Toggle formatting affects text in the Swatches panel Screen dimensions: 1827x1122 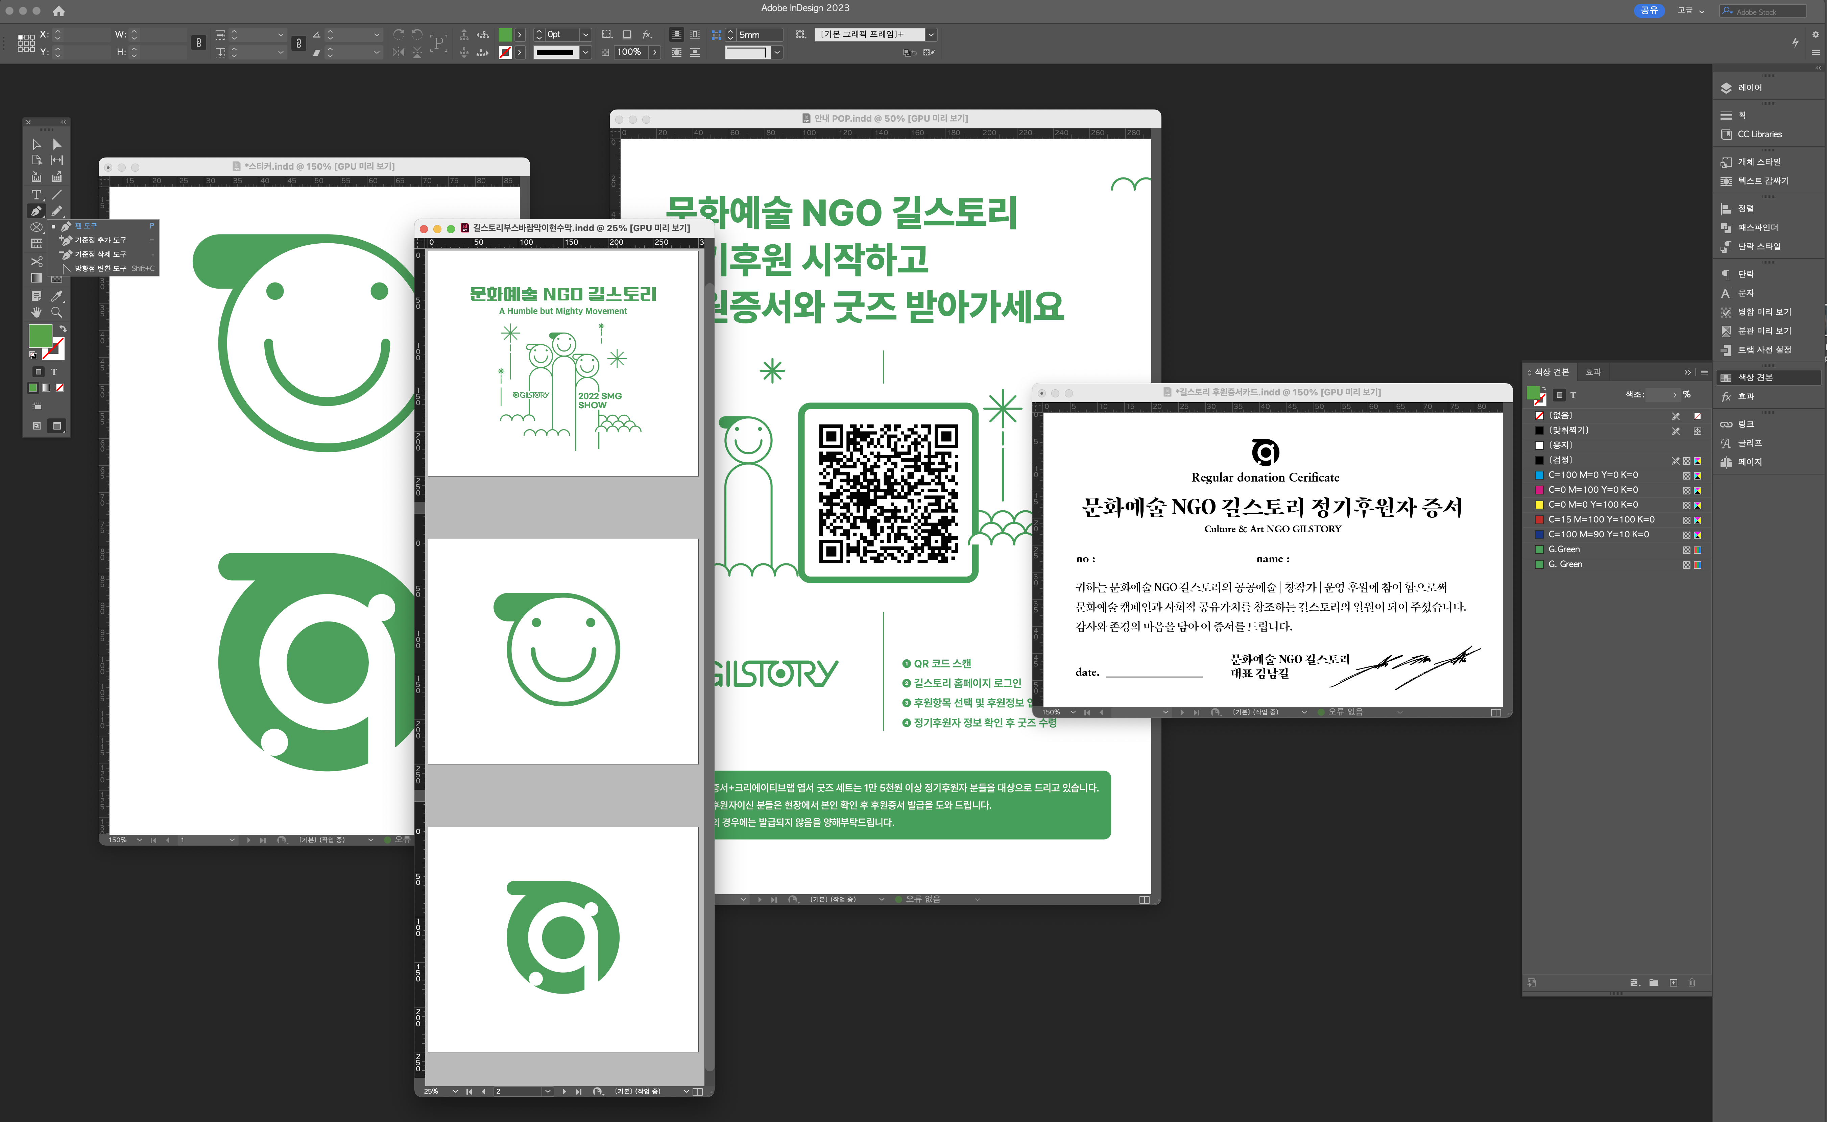1572,395
